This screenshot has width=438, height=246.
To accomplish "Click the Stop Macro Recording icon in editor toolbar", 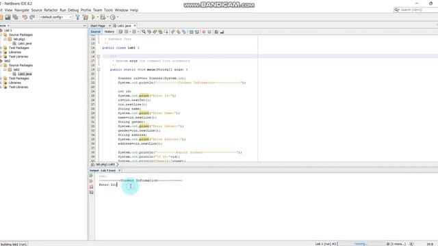I will pyautogui.click(x=209, y=32).
